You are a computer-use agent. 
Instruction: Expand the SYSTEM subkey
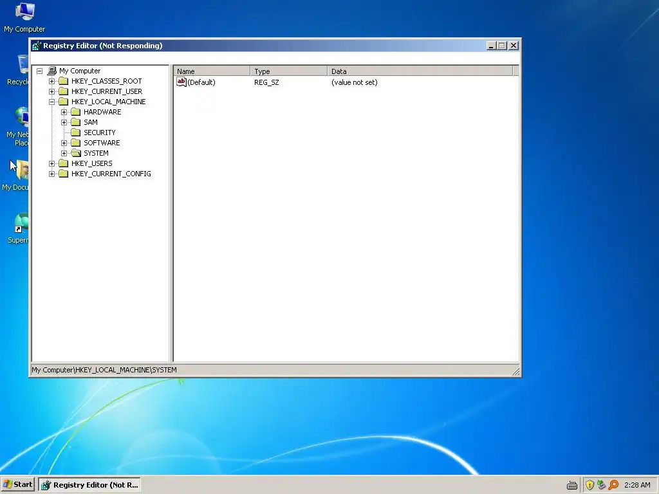(64, 153)
